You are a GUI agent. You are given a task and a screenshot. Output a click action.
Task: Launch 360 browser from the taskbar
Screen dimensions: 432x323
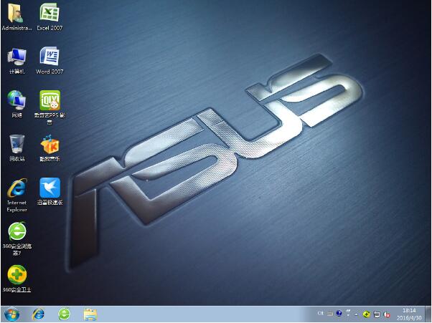64,314
